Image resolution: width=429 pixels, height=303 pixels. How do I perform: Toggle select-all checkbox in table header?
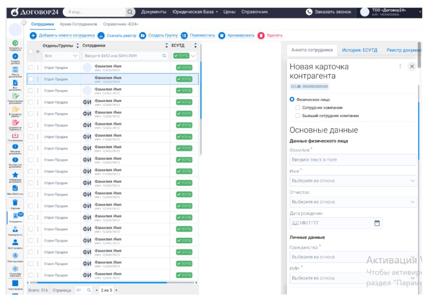(x=31, y=46)
